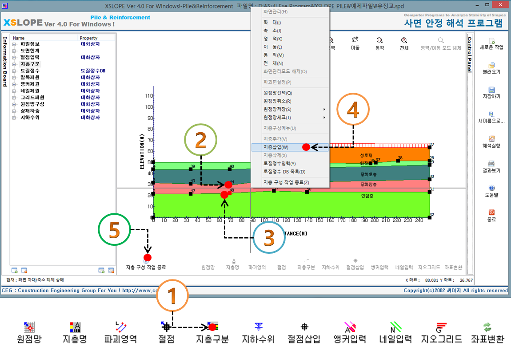Click the greyed-out 지층명 button in the window toolbar
Screen dimensions: 511x350
233,264
